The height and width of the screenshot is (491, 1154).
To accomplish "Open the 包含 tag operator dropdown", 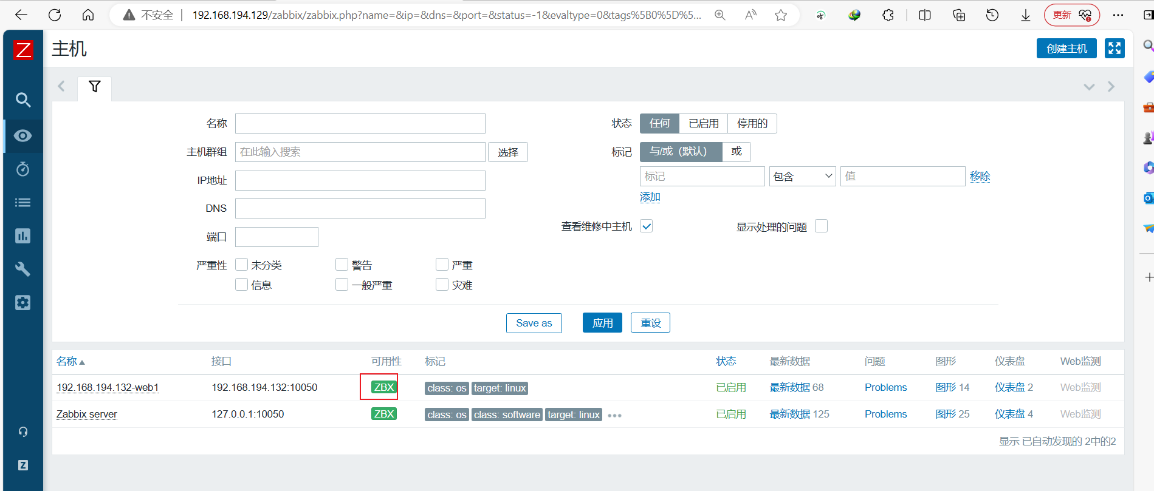I will 803,176.
